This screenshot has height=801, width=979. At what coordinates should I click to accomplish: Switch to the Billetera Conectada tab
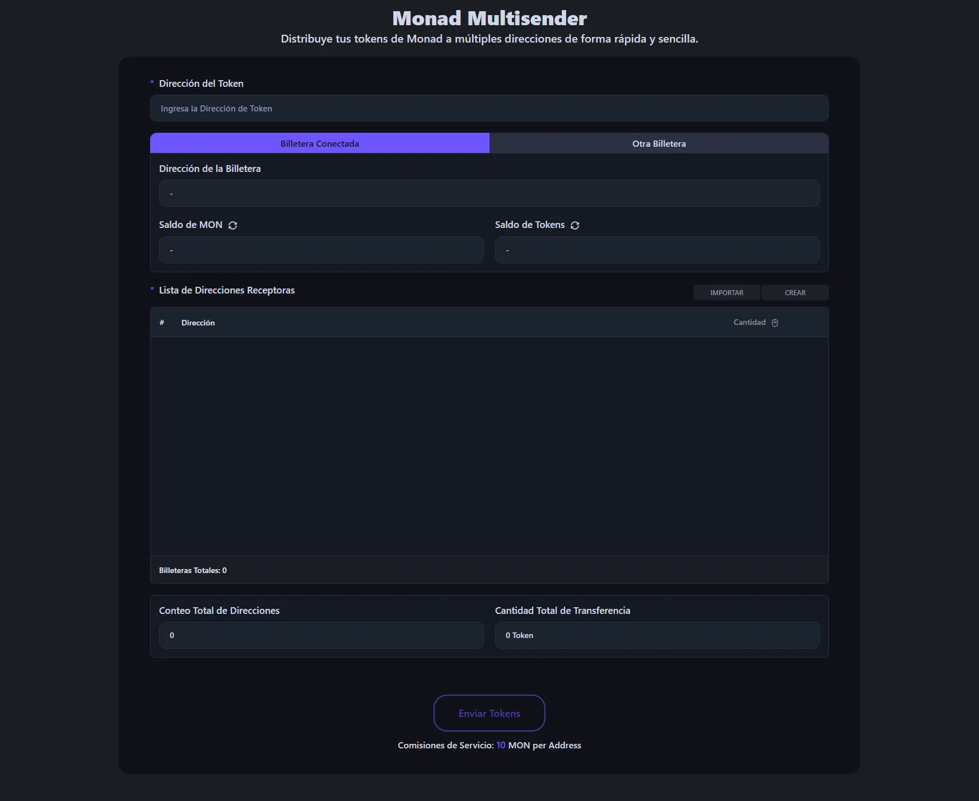point(319,143)
